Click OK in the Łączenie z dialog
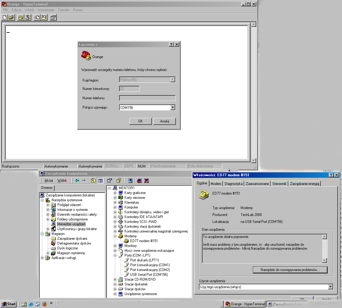 coord(140,121)
